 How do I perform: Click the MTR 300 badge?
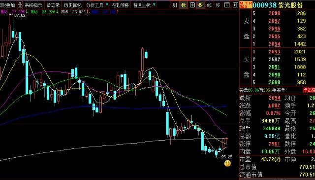coord(246,5)
